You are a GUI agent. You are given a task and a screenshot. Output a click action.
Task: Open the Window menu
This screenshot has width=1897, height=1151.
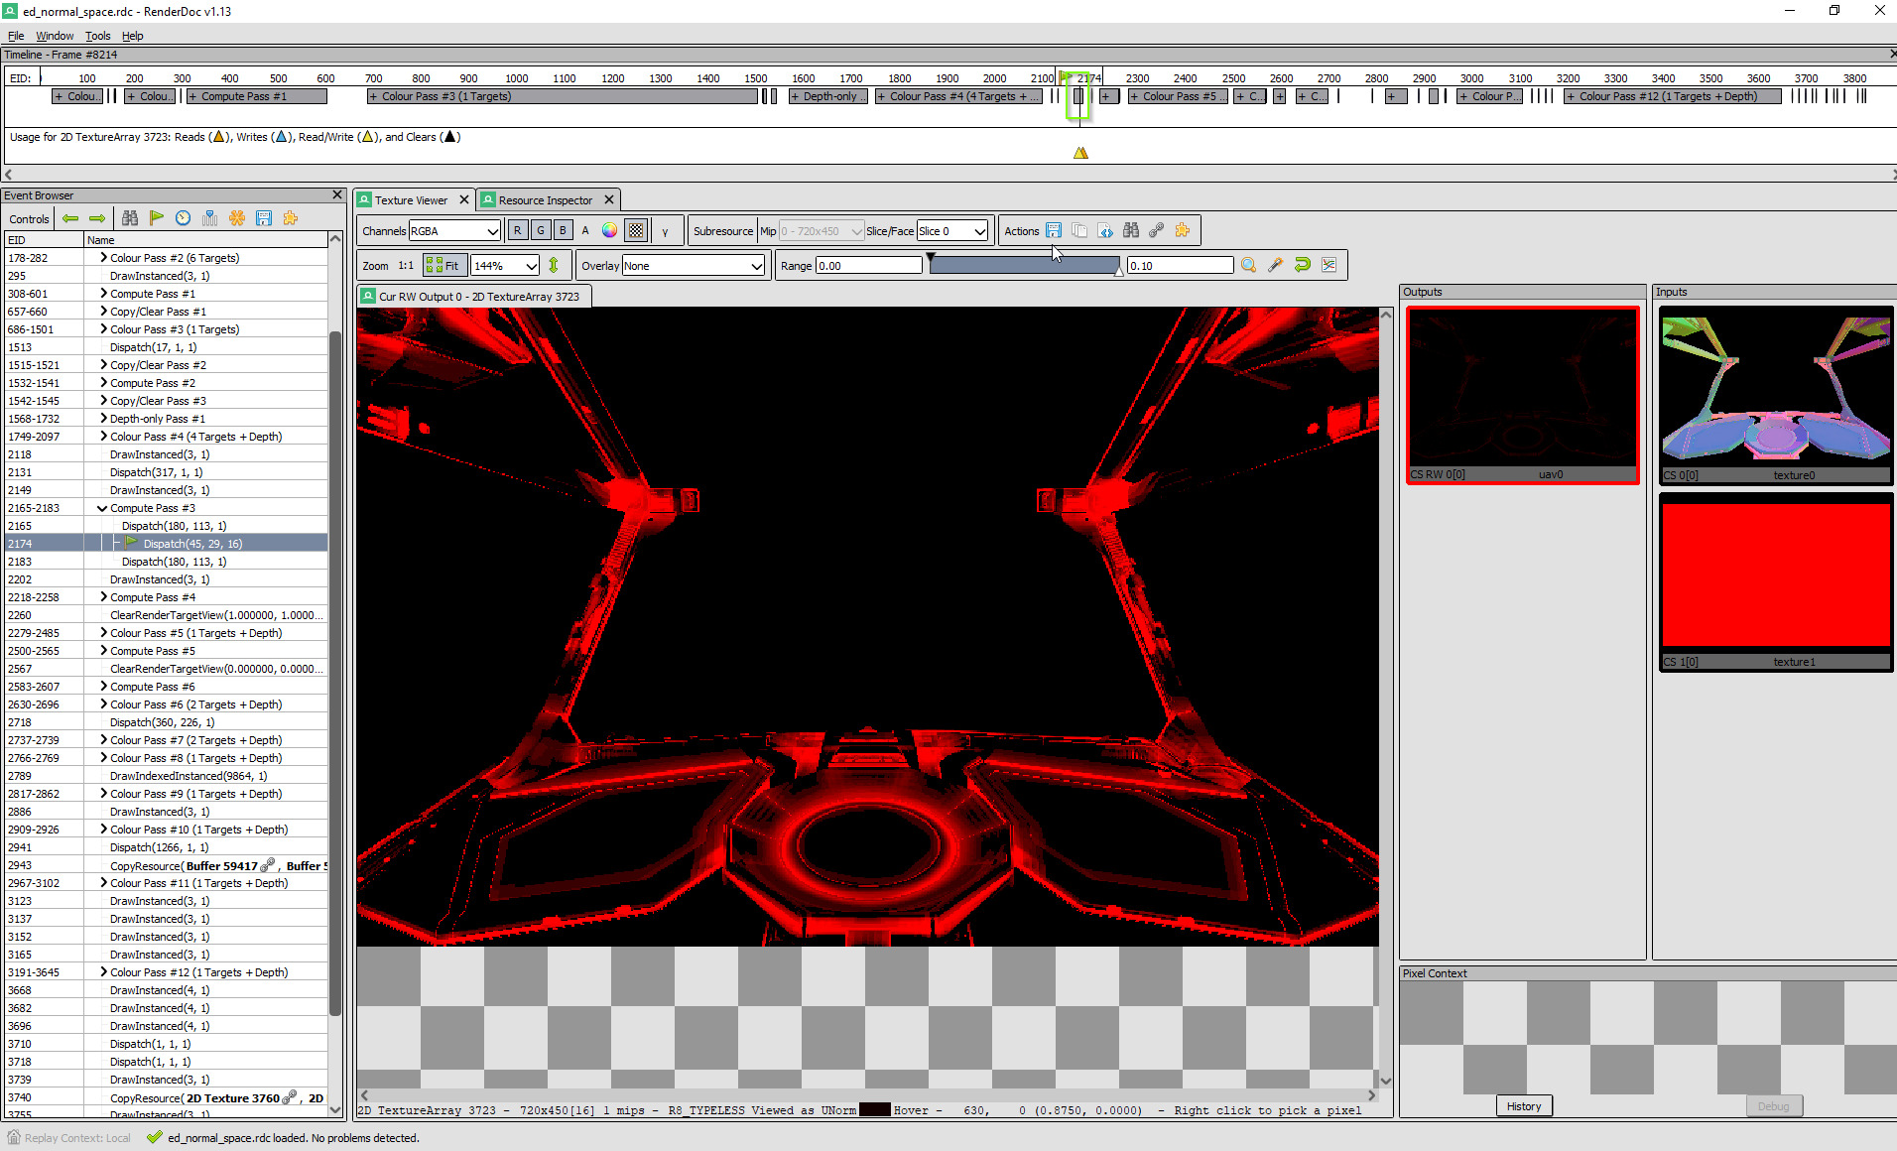55,36
